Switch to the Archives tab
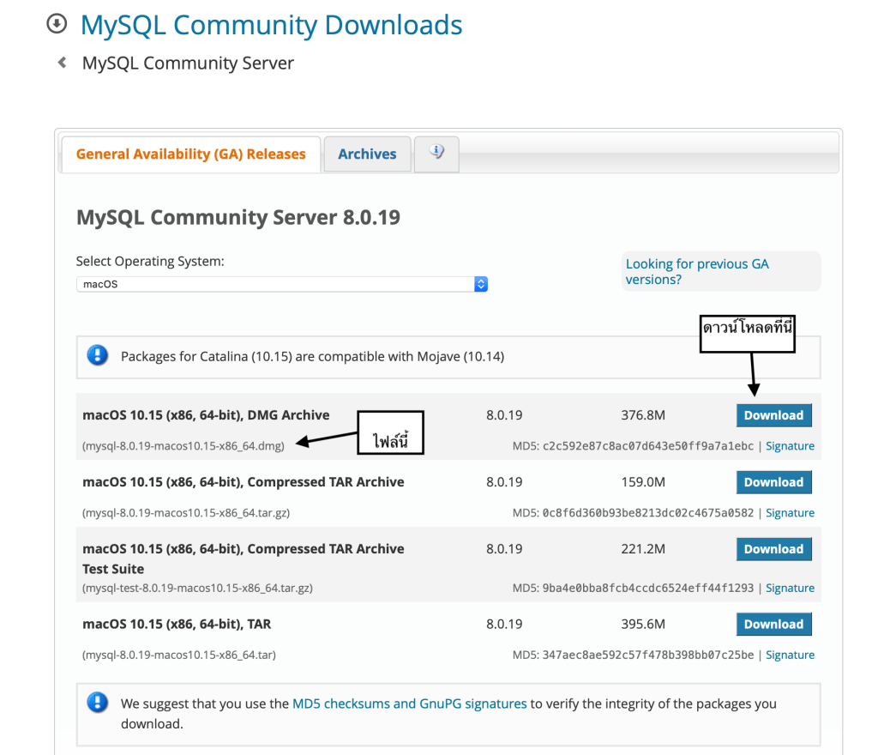 click(x=367, y=154)
